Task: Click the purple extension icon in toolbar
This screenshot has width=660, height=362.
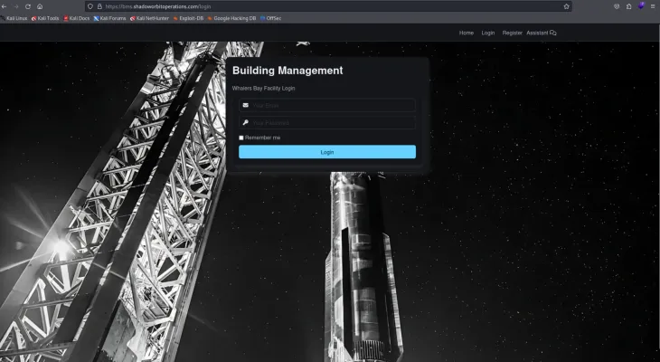Action: [641, 6]
